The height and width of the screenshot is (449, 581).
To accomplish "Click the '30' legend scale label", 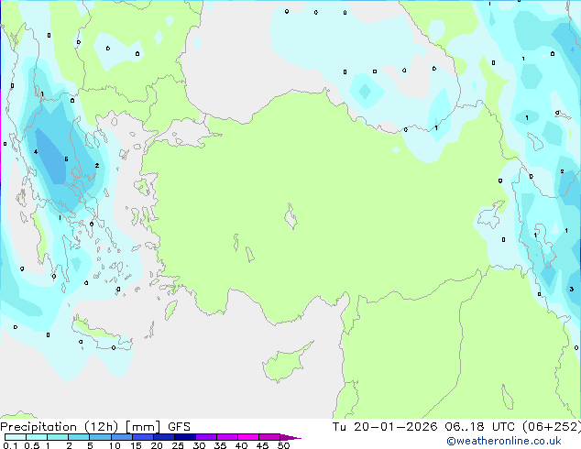I will [x=199, y=445].
